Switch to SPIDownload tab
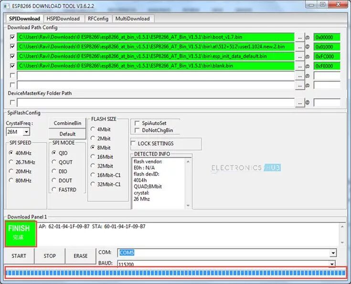This screenshot has width=351, height=284. coord(24,19)
